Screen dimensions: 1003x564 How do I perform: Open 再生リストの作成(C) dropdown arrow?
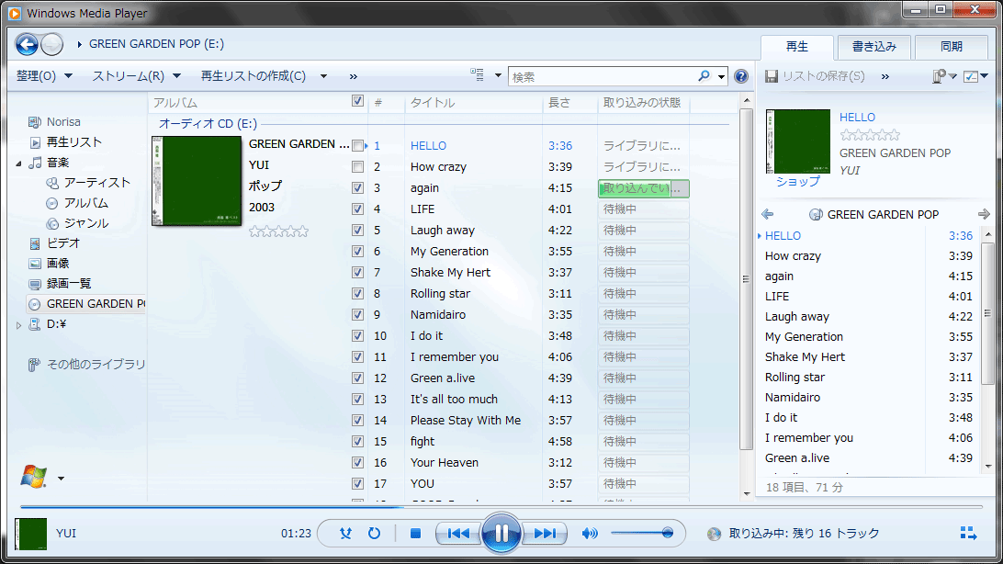point(323,76)
